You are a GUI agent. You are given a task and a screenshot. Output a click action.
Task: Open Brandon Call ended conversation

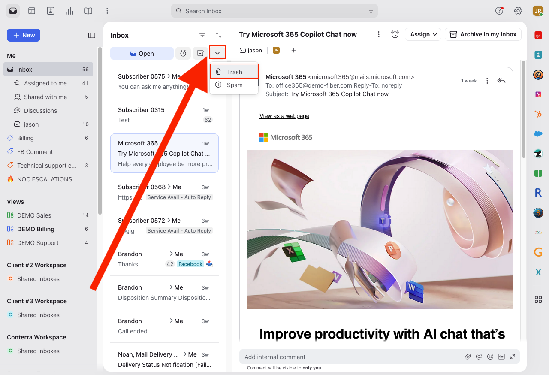point(165,326)
